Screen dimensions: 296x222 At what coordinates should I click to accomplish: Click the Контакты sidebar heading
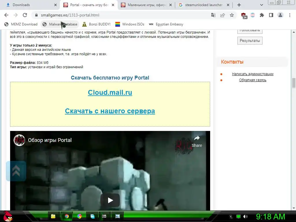(x=232, y=62)
